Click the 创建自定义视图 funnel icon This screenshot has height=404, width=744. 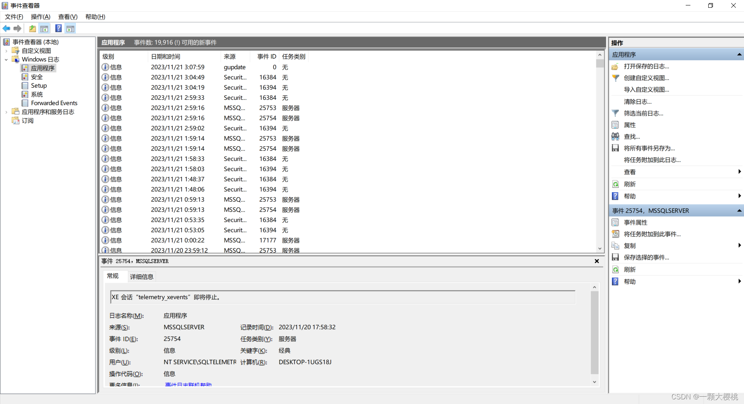pos(615,78)
